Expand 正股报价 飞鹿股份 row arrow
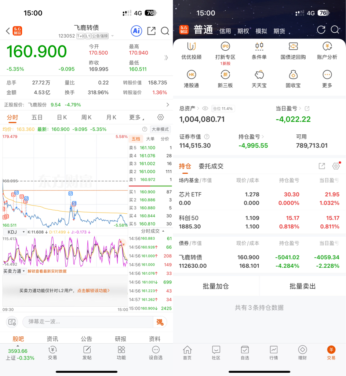Image resolution: width=346 pixels, height=376 pixels. click(167, 105)
